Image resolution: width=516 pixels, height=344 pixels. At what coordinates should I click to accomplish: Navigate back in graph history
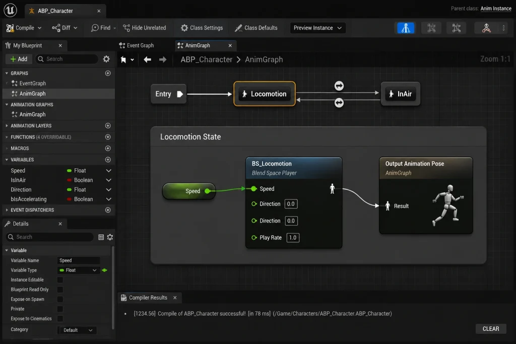[148, 59]
